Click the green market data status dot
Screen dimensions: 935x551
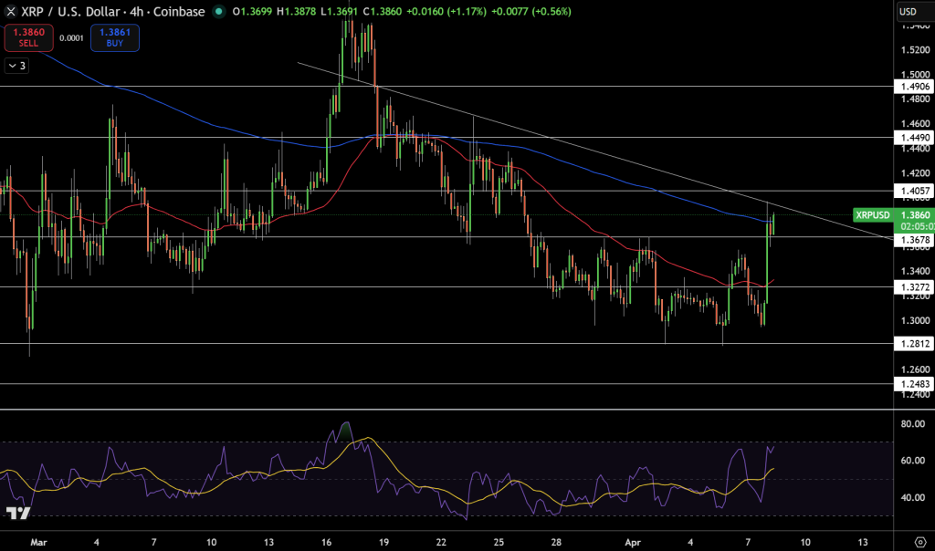click(x=216, y=13)
